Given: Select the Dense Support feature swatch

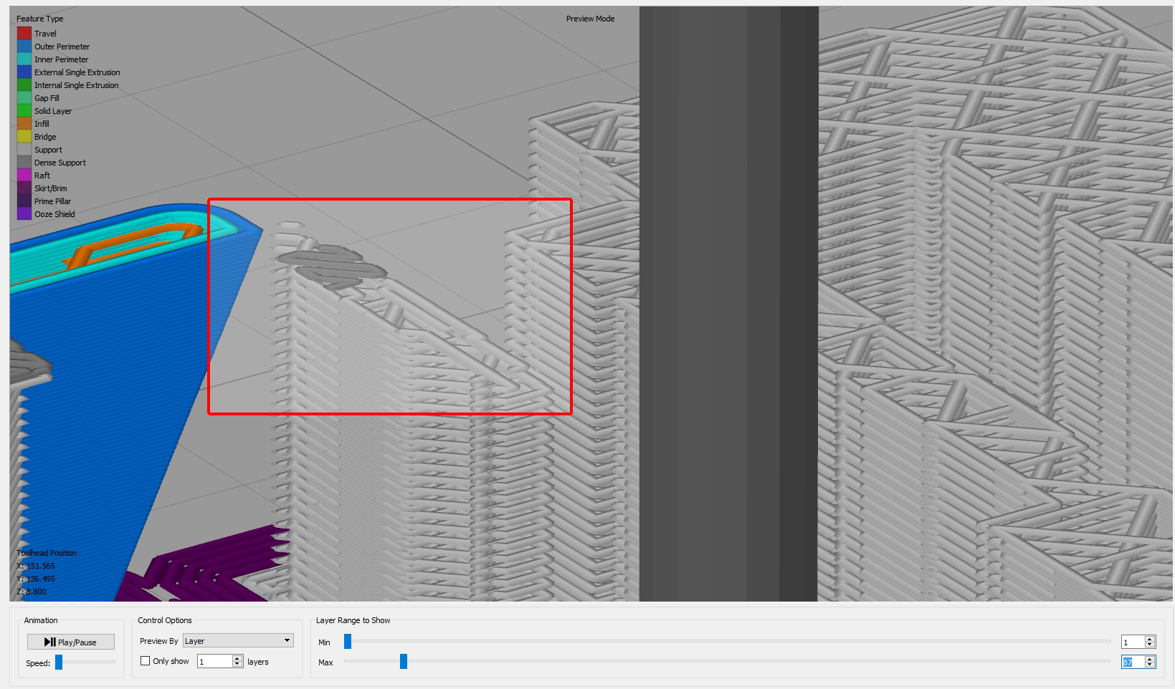Looking at the screenshot, I should (x=24, y=162).
